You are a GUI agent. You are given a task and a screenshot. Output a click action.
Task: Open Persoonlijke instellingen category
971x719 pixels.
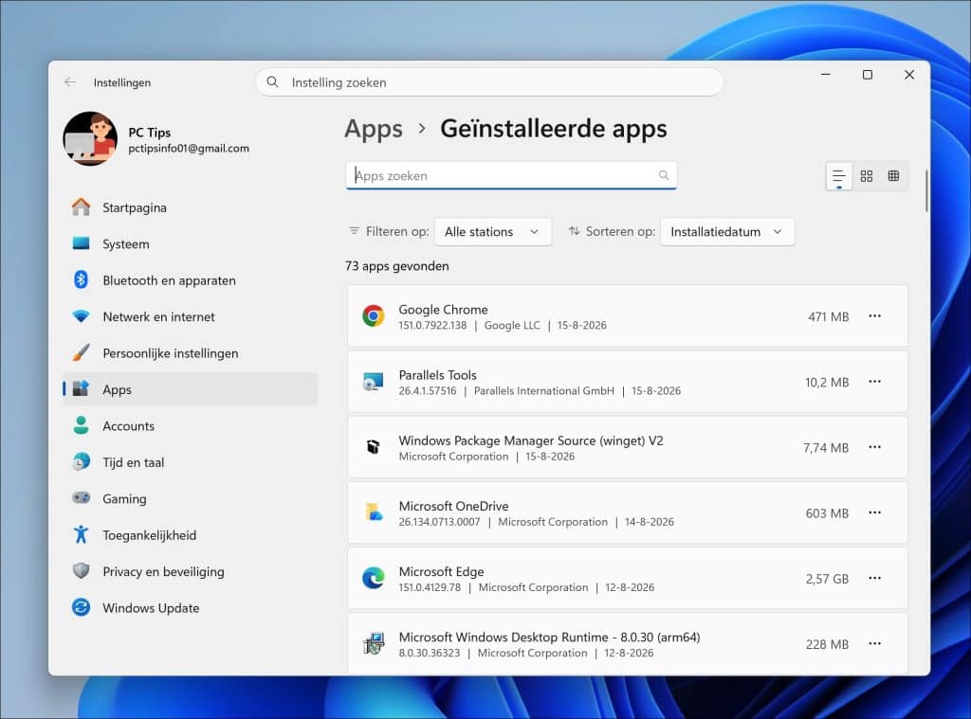tap(190, 353)
